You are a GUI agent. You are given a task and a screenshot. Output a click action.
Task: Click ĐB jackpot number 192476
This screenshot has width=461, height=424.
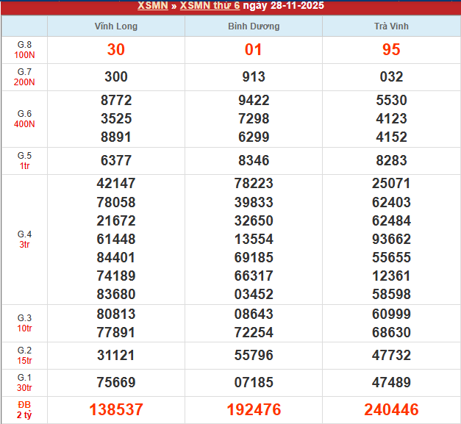pos(254,409)
